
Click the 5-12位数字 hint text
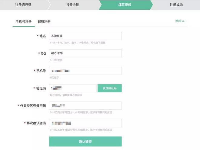pyautogui.click(x=56, y=60)
